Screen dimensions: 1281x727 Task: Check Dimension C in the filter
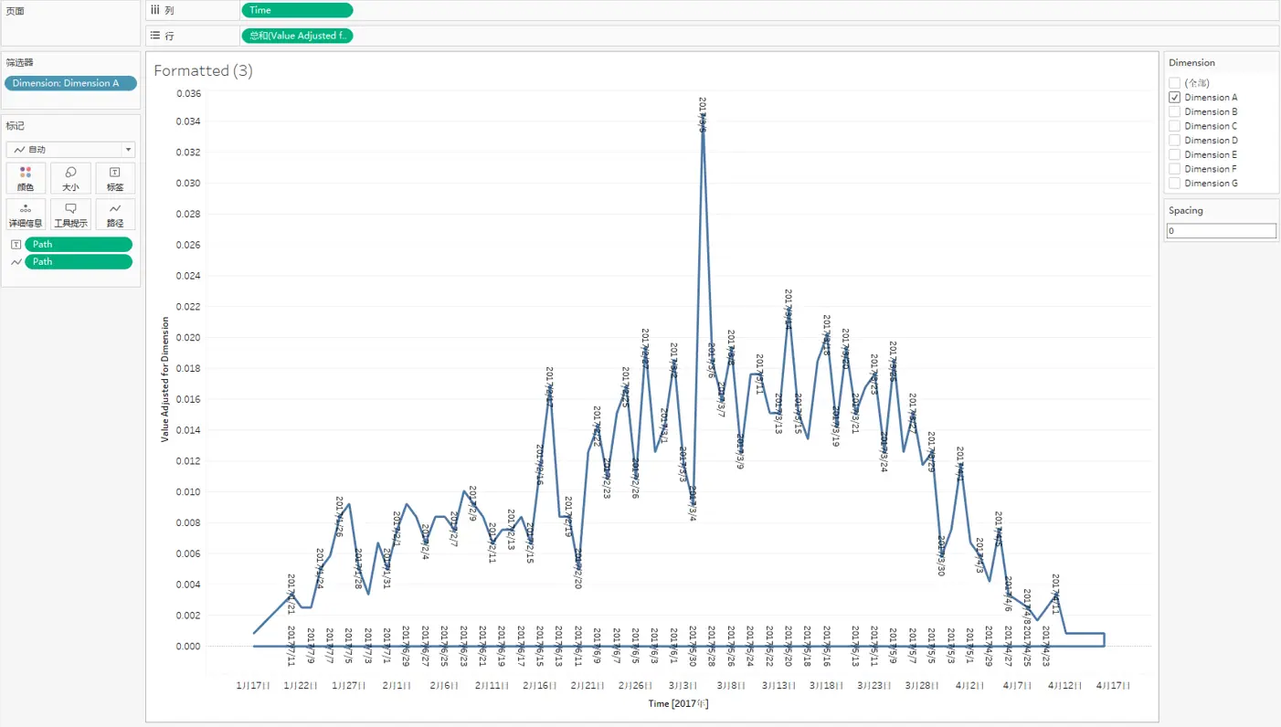(1175, 126)
